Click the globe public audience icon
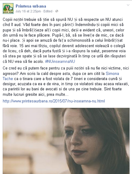 pyautogui.click(x=57, y=11)
